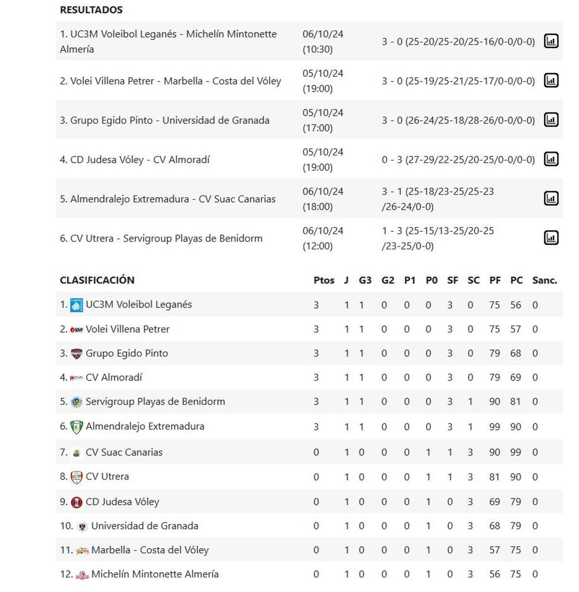View stats for Almendralejo Extremadura match
The image size is (579, 592).
pyautogui.click(x=551, y=198)
